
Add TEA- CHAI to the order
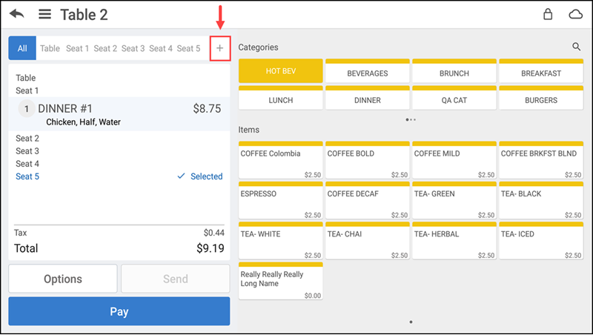367,240
